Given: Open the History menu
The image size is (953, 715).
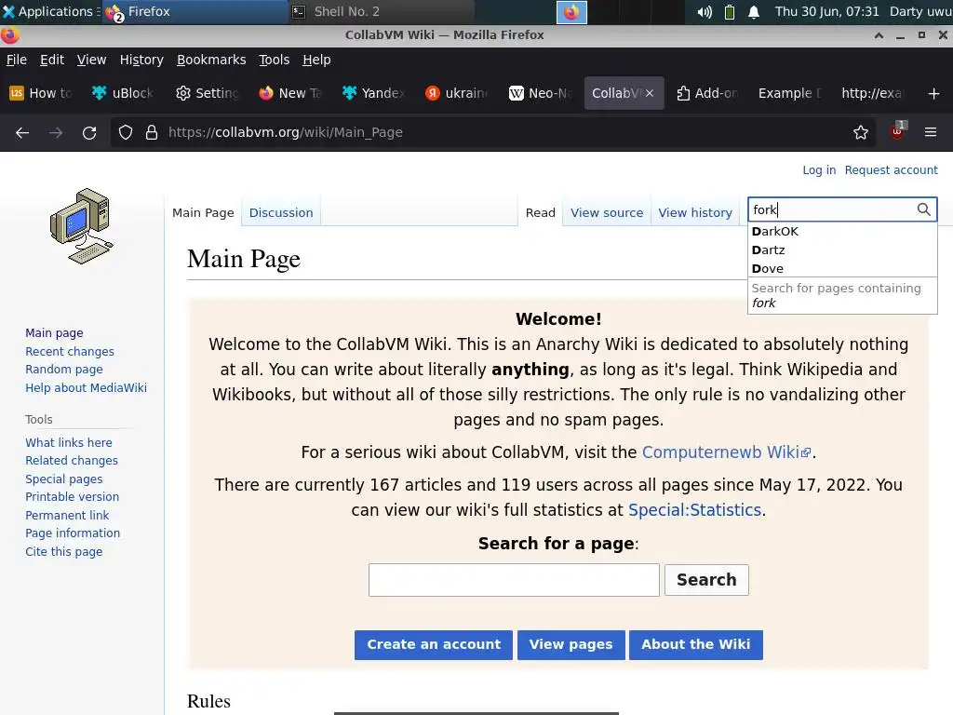Looking at the screenshot, I should (141, 60).
